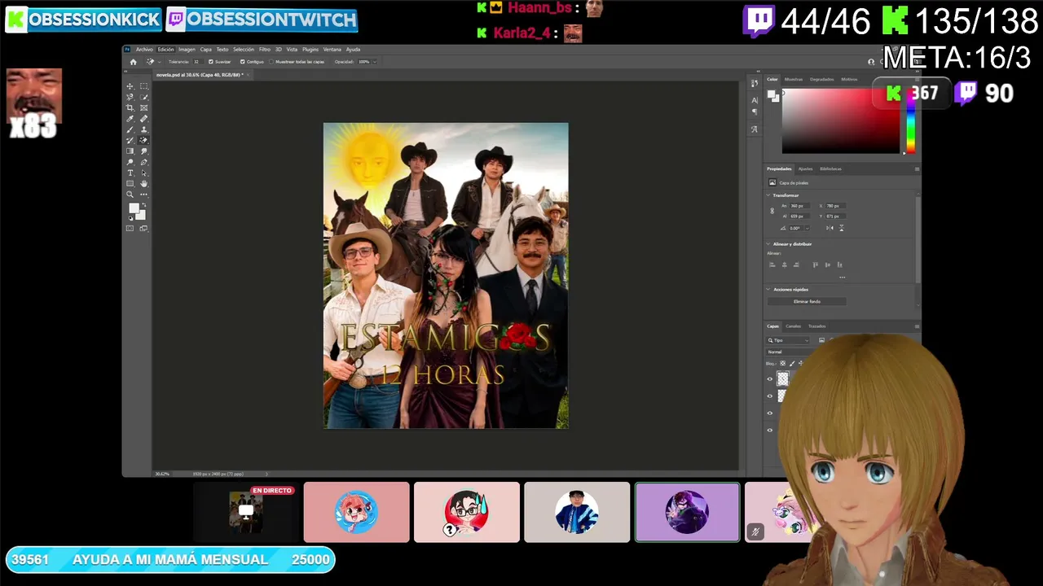The width and height of the screenshot is (1043, 586).
Task: Open the Properties panel options menu
Action: click(x=917, y=169)
